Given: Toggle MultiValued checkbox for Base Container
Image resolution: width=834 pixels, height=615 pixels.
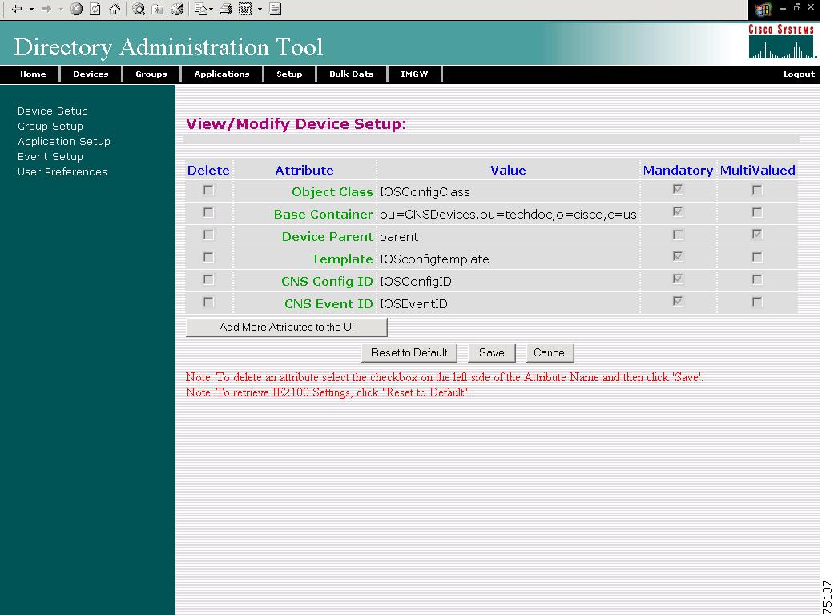Looking at the screenshot, I should coord(757,213).
